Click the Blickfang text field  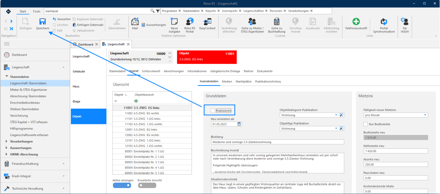(278, 142)
